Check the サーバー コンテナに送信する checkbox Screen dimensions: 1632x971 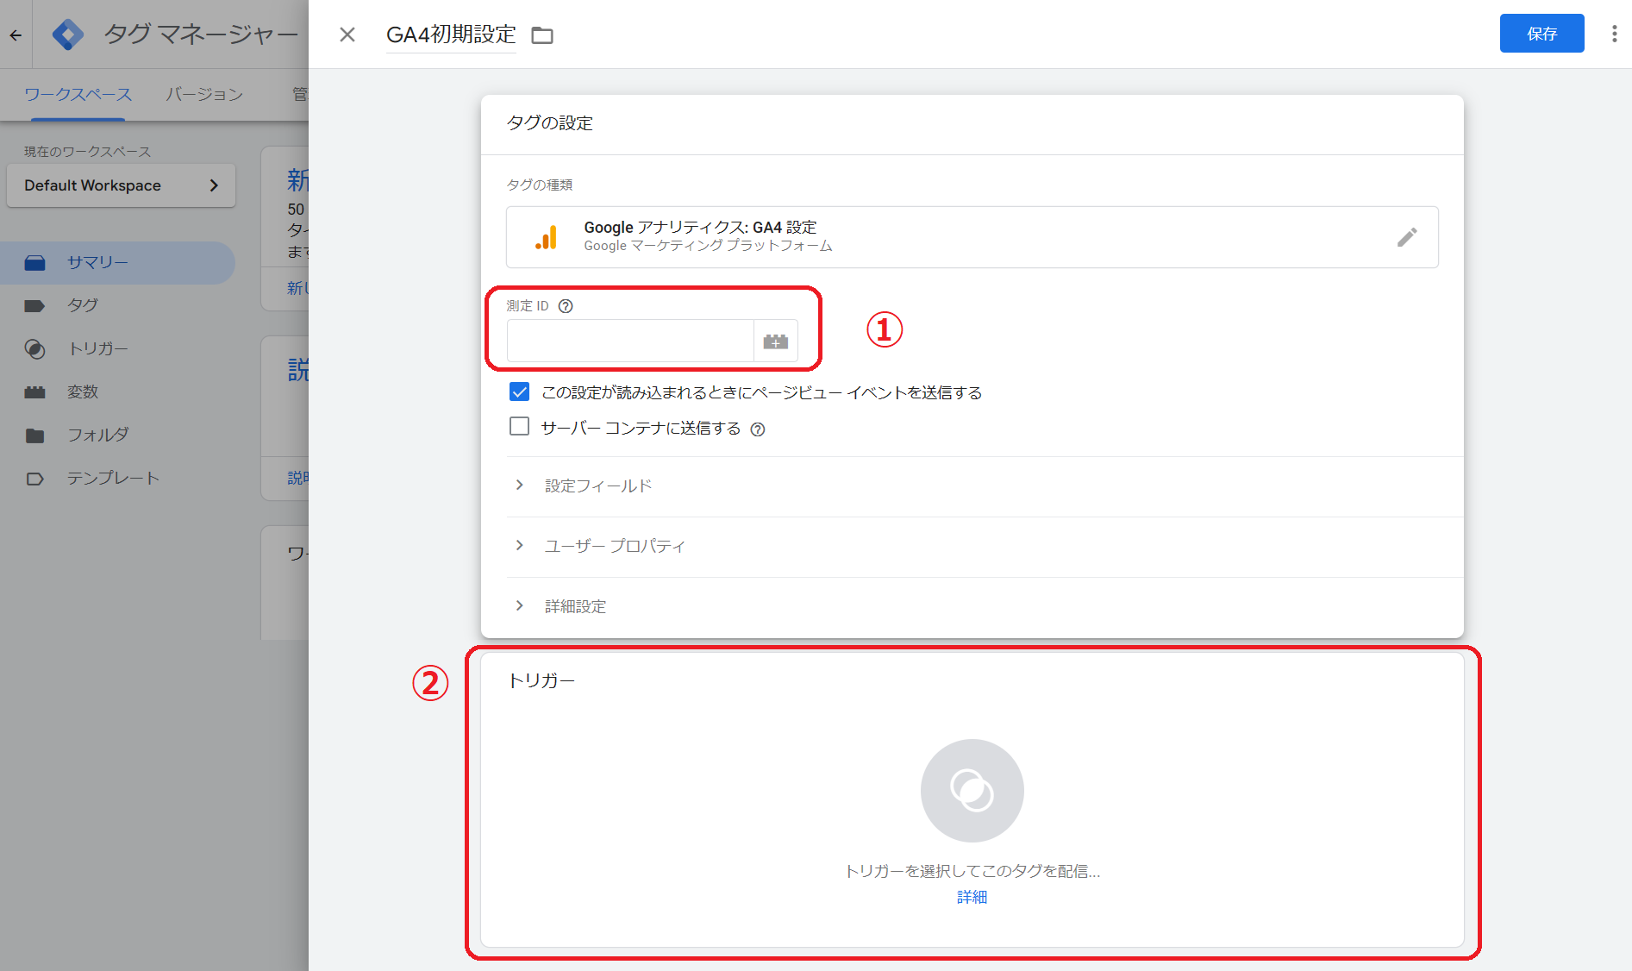[x=519, y=426]
